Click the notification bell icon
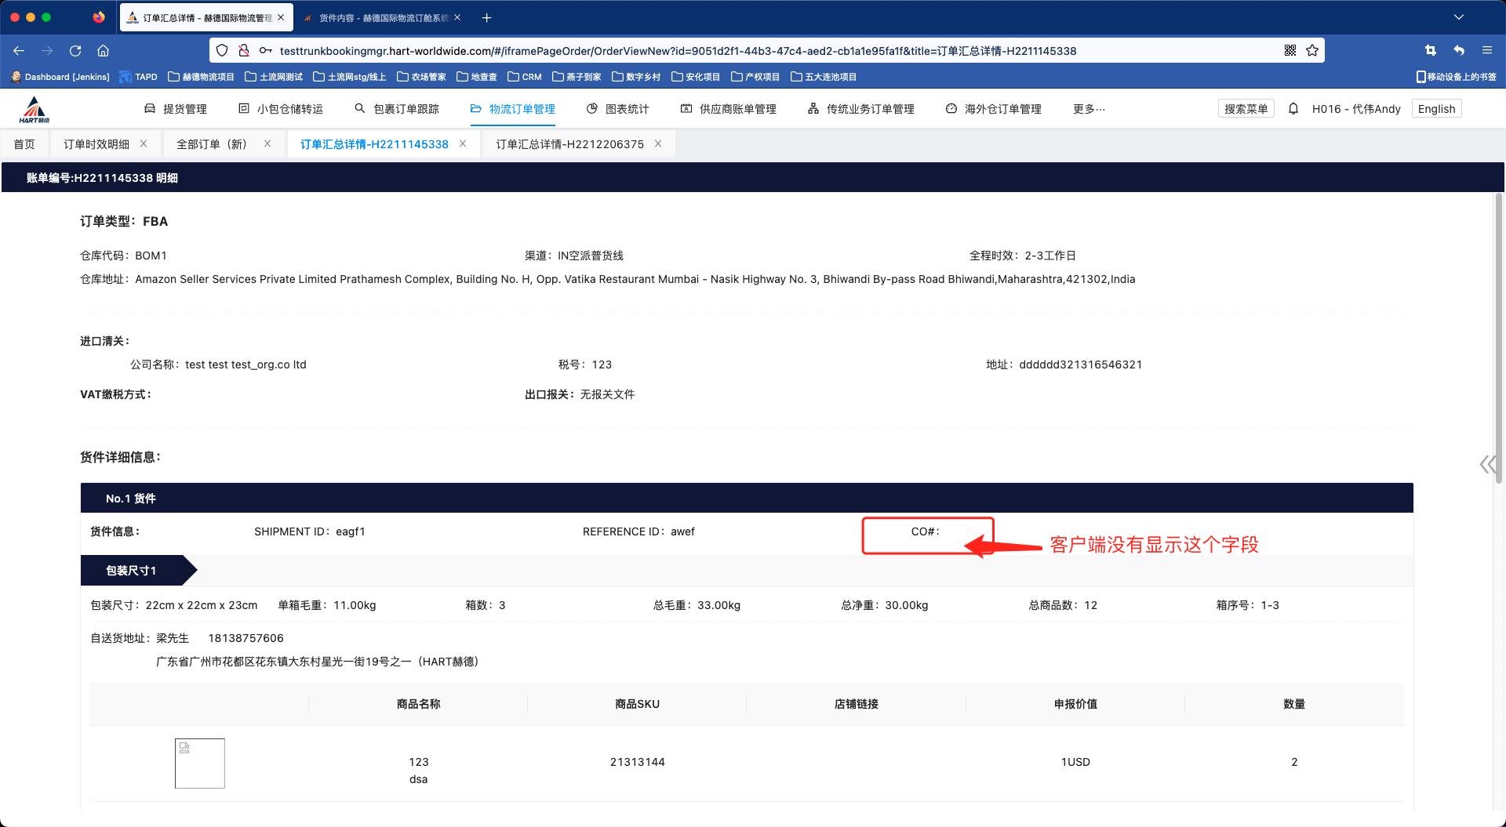 [1293, 109]
